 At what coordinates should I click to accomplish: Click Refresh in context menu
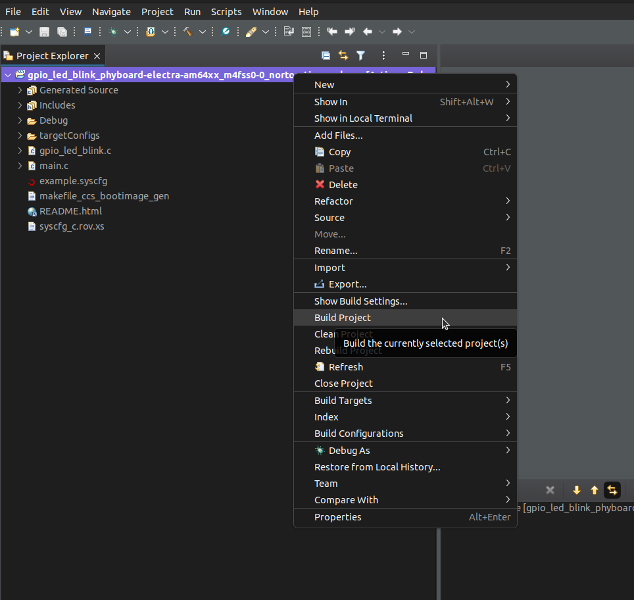[405, 367]
